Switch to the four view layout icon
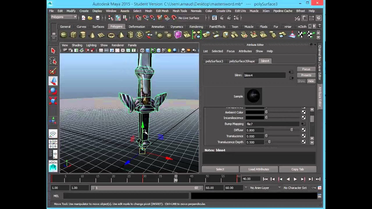Viewport: 372px width, 209px height. 53,144
